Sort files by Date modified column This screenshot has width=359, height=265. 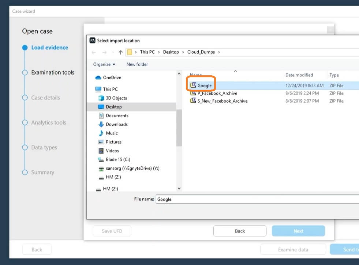tap(299, 75)
